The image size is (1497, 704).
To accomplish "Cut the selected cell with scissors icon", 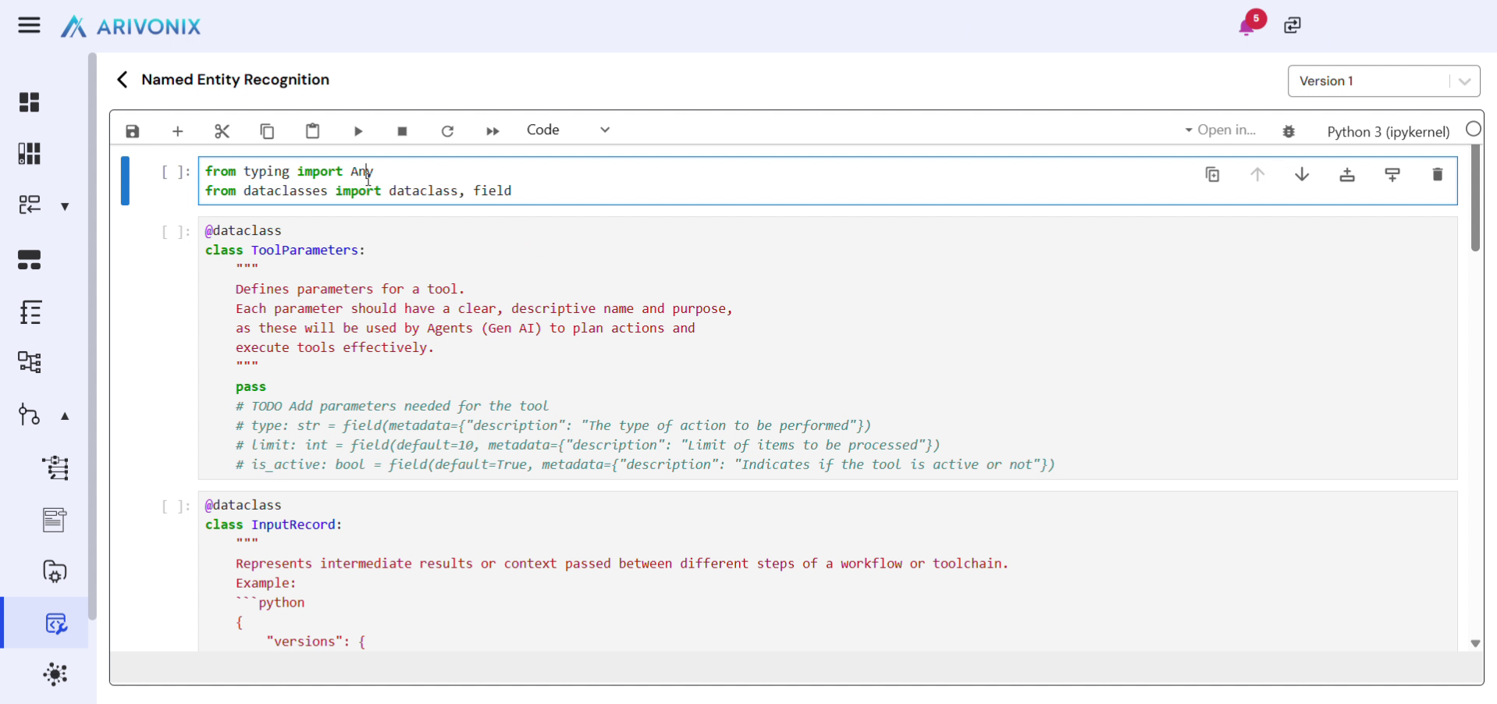I will (x=222, y=131).
